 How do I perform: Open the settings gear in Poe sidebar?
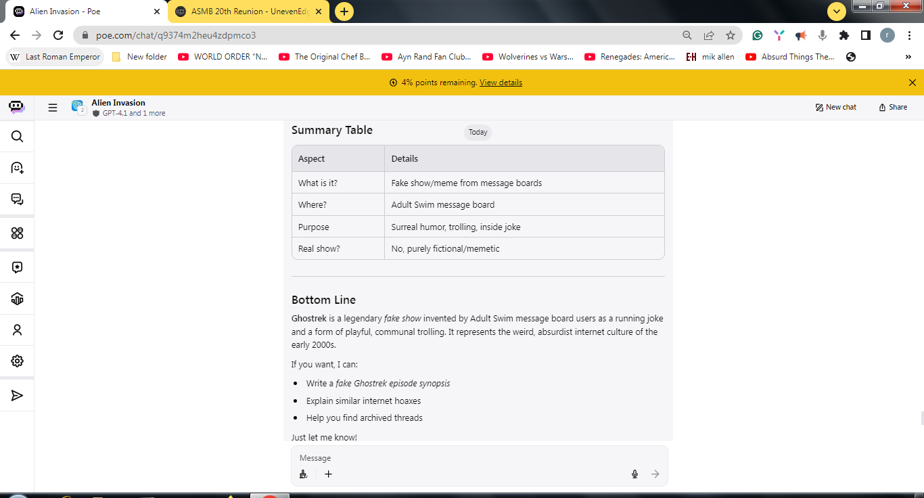click(17, 361)
